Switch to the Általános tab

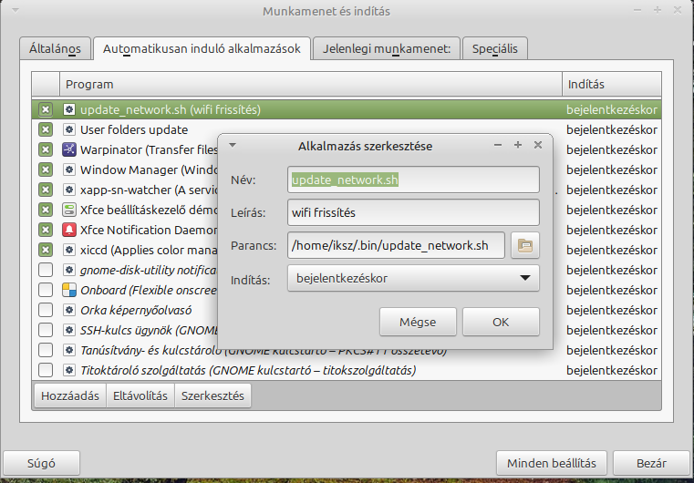tap(54, 48)
